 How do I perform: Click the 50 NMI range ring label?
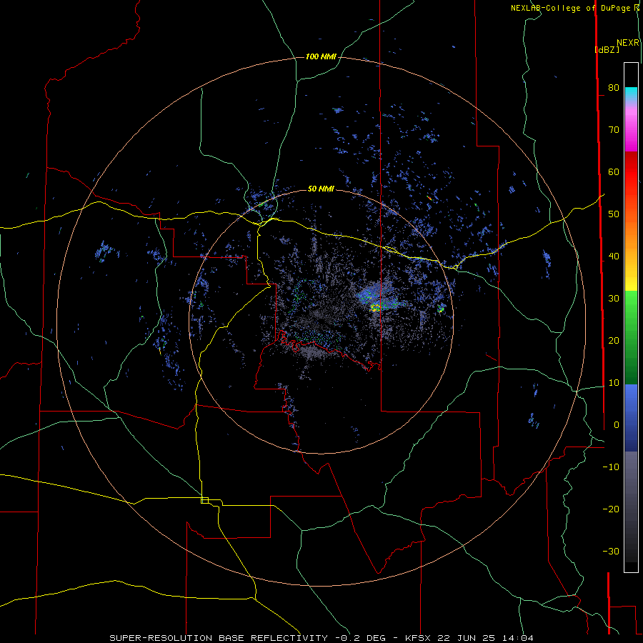tap(321, 189)
